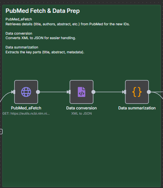
Task: Click the 'Converts XML to JSON' note text
Action: pyautogui.click(x=40, y=38)
